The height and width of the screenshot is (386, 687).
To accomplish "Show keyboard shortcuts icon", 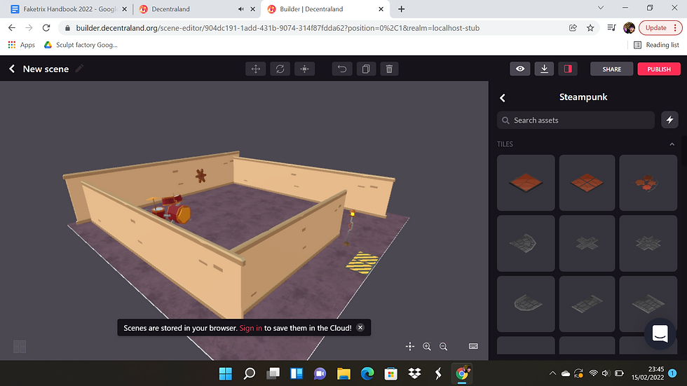I will (x=473, y=346).
